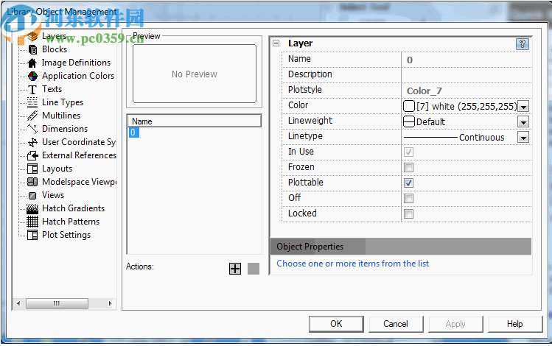Open the Color dropdown arrow

coord(523,107)
